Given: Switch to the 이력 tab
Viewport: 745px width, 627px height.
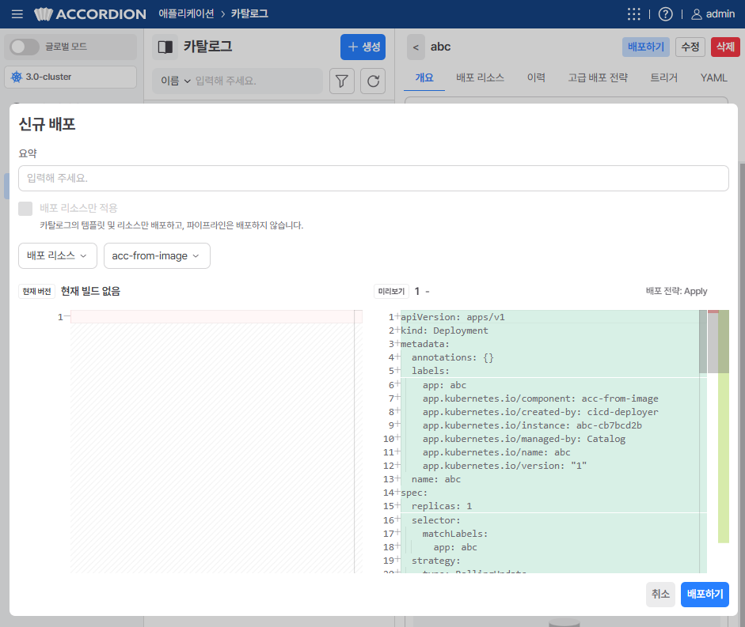Looking at the screenshot, I should [x=536, y=77].
